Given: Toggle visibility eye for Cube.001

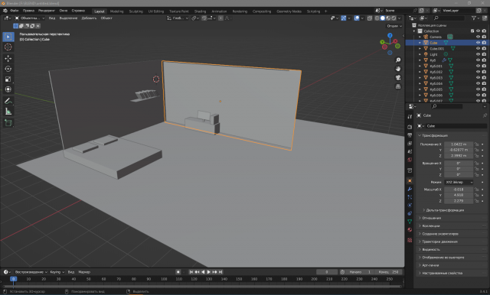Looking at the screenshot, I should [x=478, y=49].
